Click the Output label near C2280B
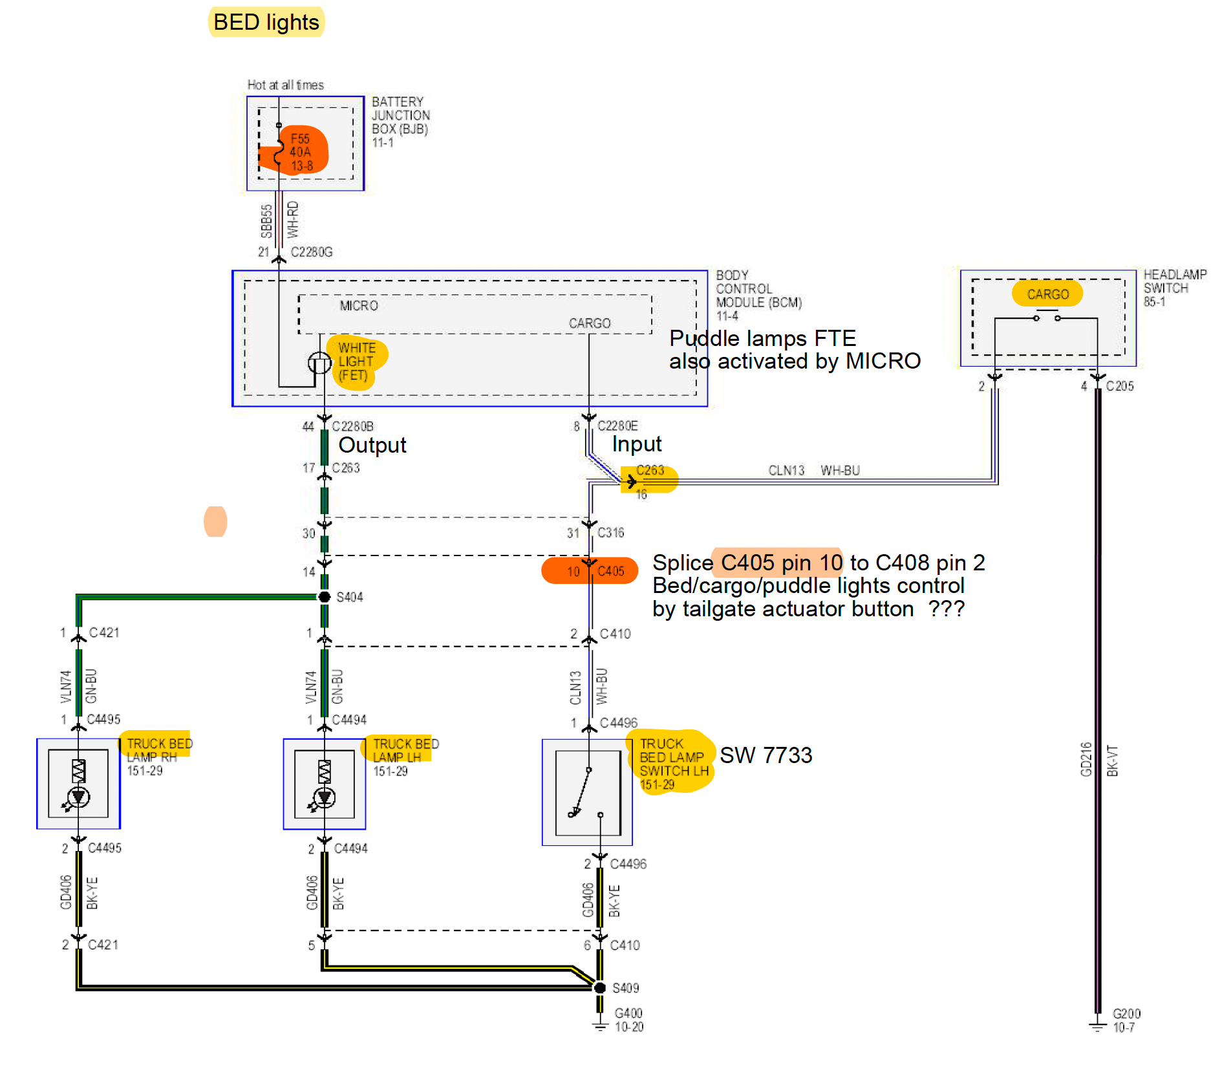The width and height of the screenshot is (1231, 1067). (x=372, y=445)
